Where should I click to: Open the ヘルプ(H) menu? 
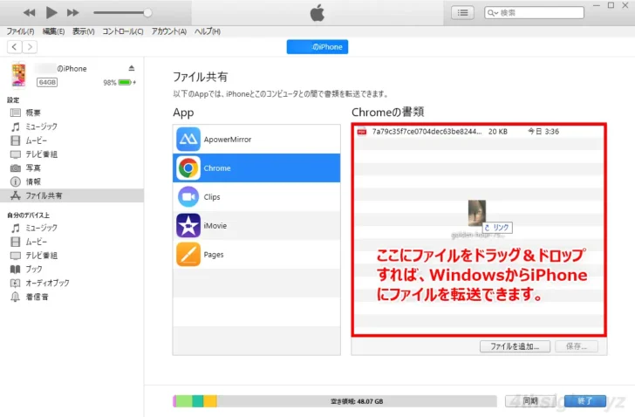208,31
